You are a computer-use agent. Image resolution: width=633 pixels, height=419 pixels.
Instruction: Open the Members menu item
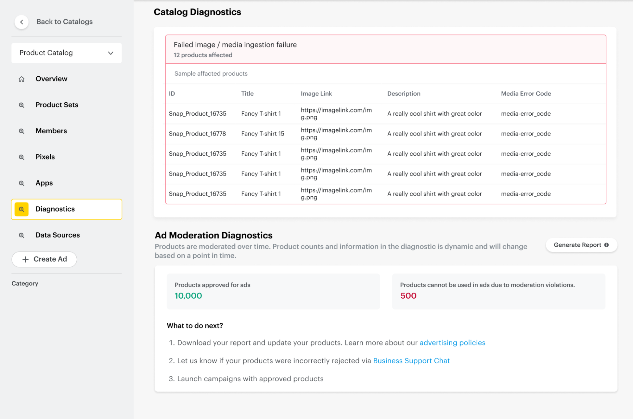tap(51, 131)
